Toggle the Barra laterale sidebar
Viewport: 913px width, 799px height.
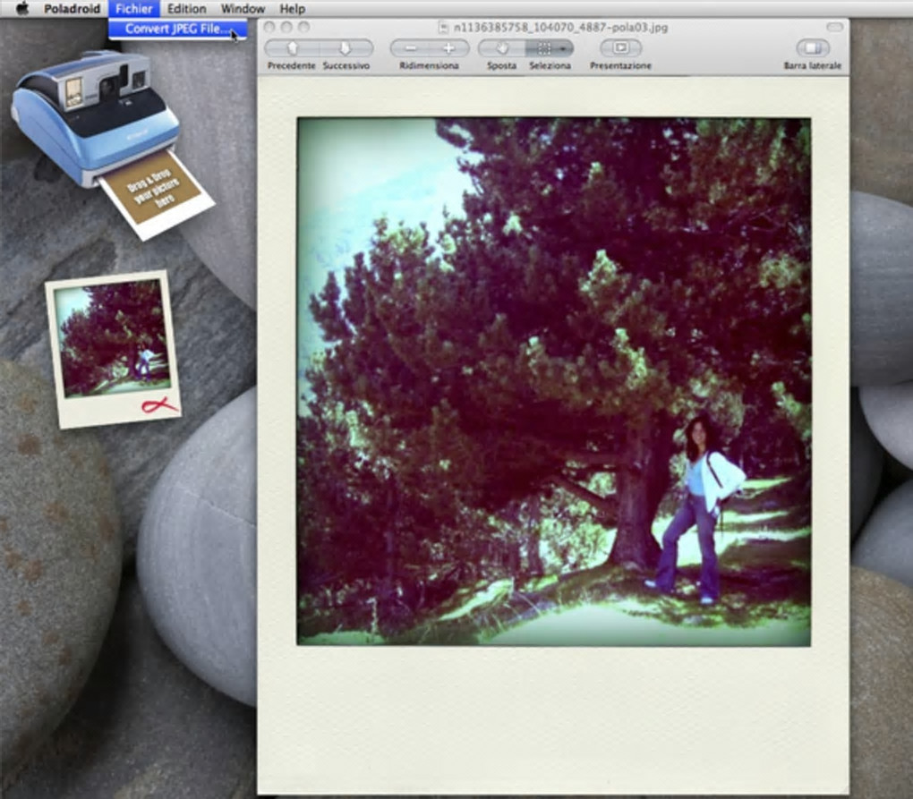812,47
